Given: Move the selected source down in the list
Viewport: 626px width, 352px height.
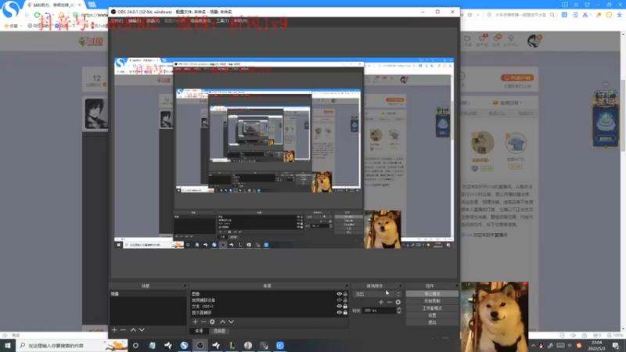Looking at the screenshot, I should click(x=231, y=321).
